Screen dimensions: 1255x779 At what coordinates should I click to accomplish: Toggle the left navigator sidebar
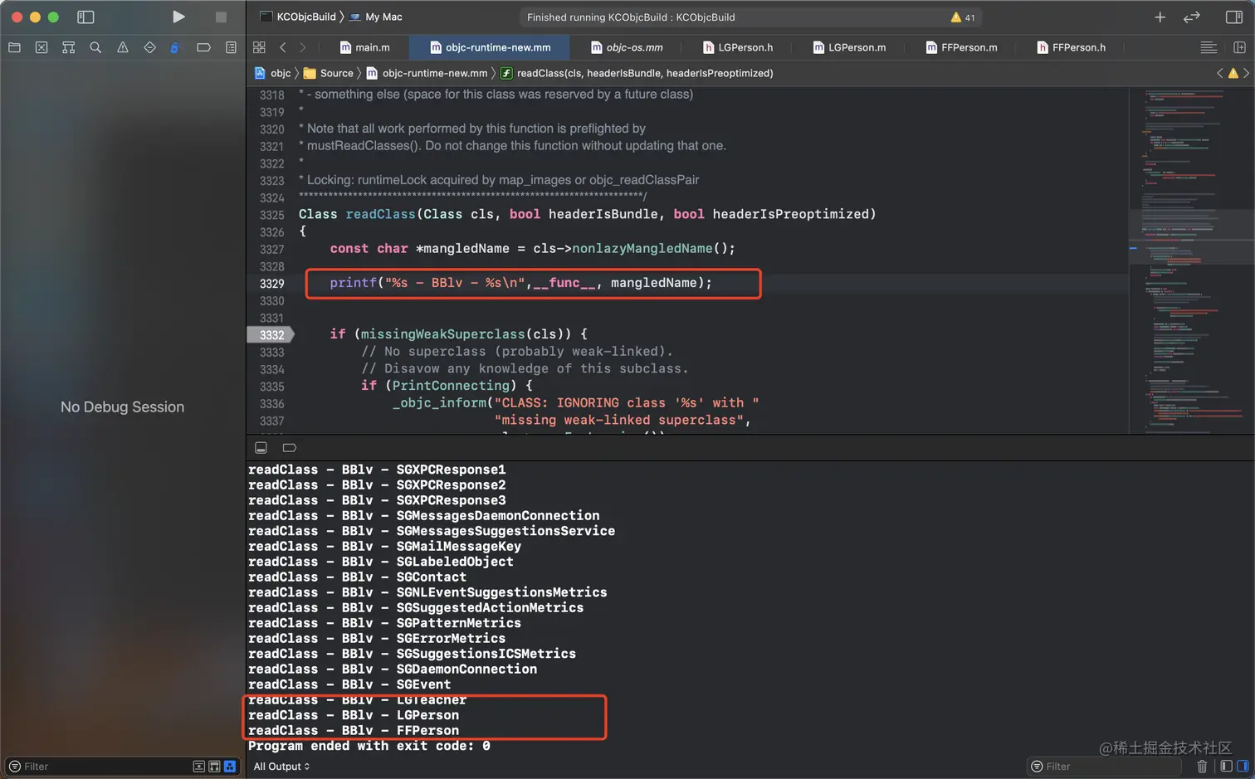pos(85,17)
